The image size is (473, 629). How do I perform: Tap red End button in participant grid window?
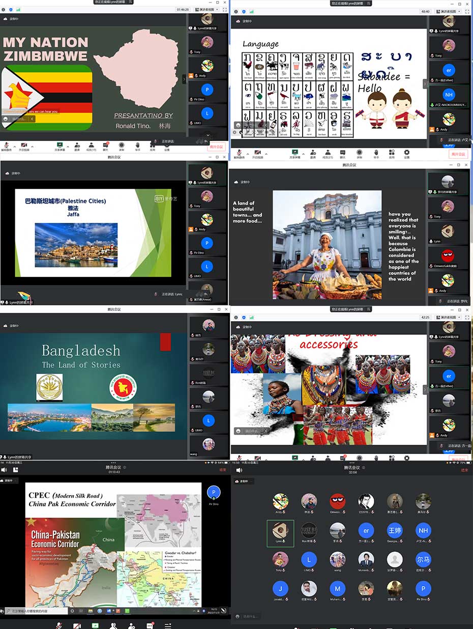click(464, 470)
